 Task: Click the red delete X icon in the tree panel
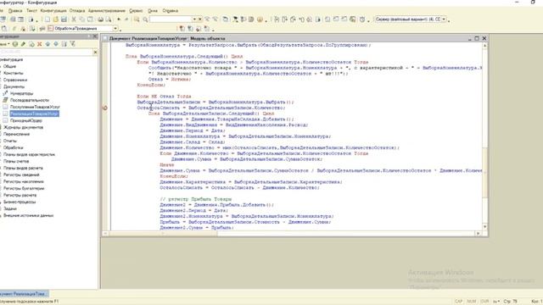pos(40,44)
